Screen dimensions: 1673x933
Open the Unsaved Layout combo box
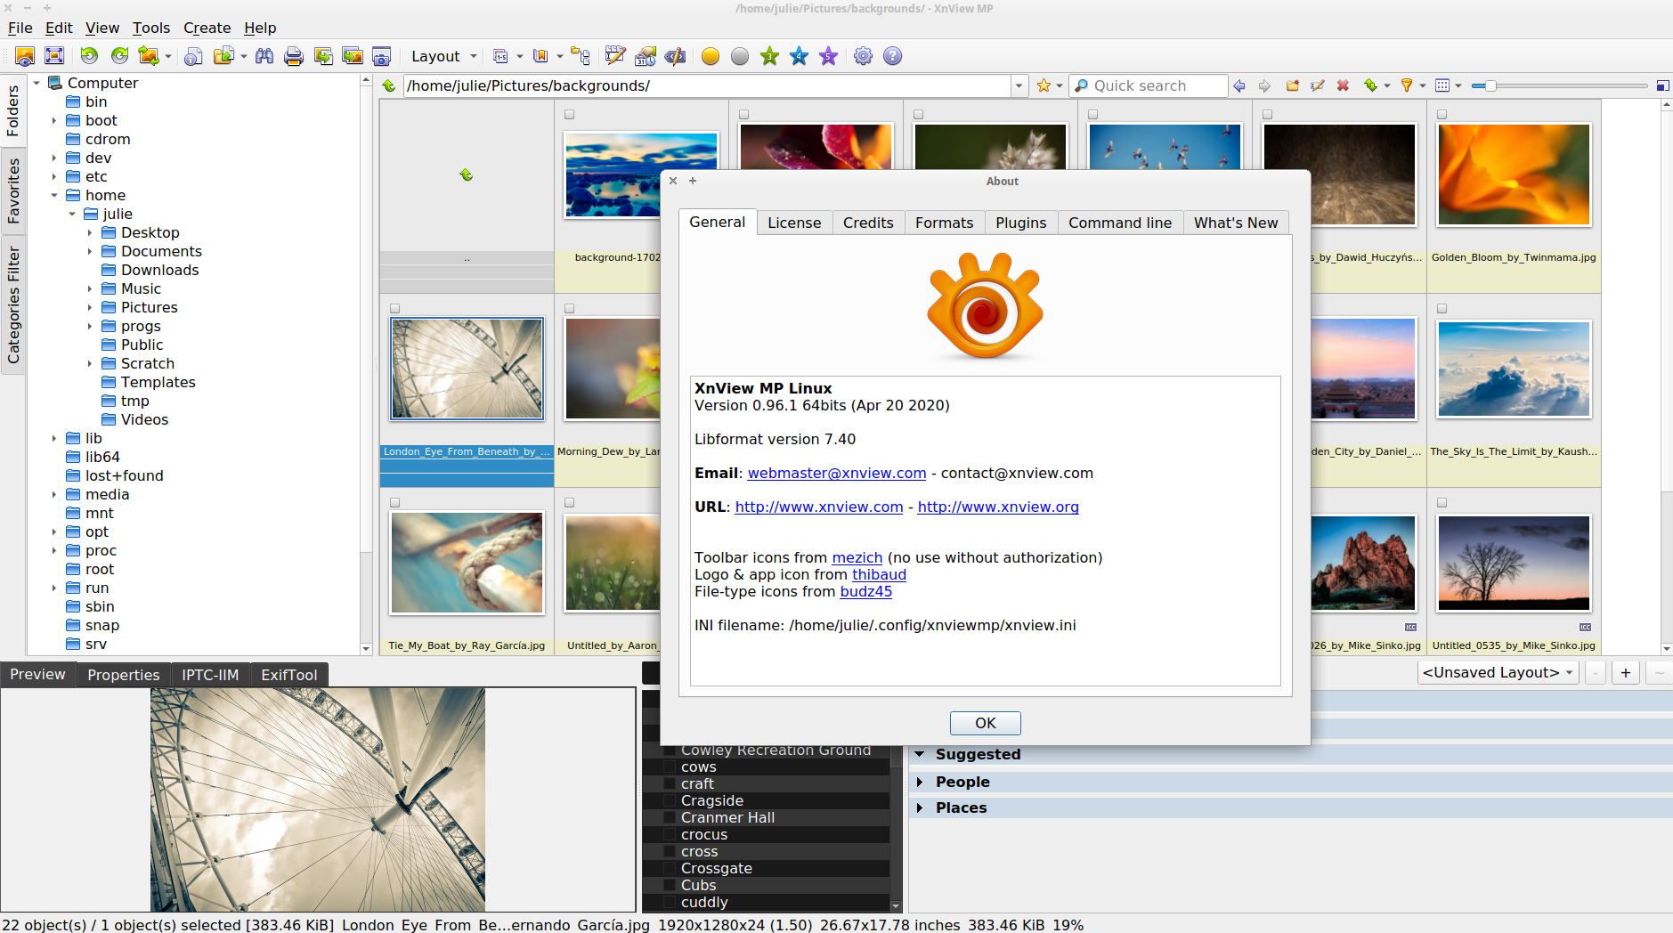click(1498, 673)
